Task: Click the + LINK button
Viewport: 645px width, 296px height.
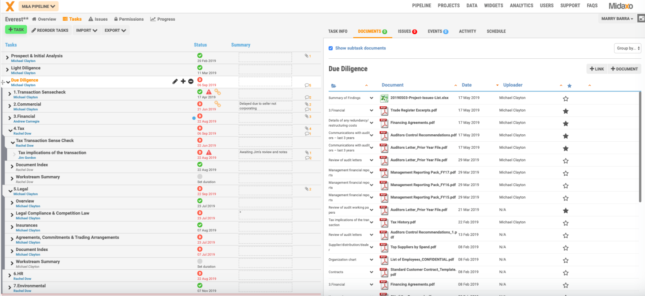Action: click(597, 69)
